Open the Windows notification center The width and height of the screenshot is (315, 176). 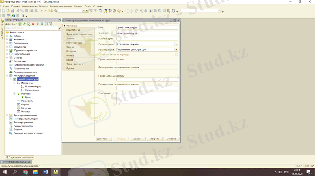point(309,172)
